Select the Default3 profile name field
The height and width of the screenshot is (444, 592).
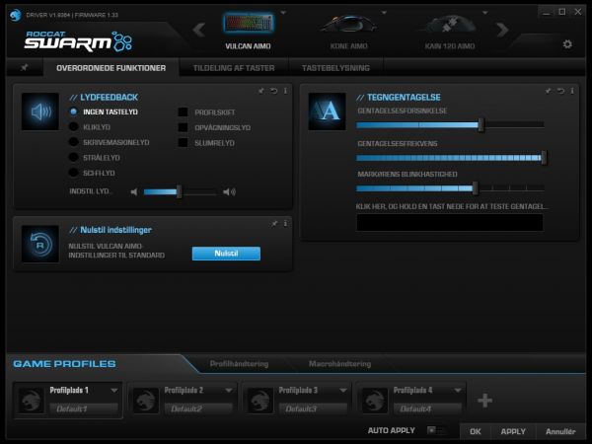point(313,408)
